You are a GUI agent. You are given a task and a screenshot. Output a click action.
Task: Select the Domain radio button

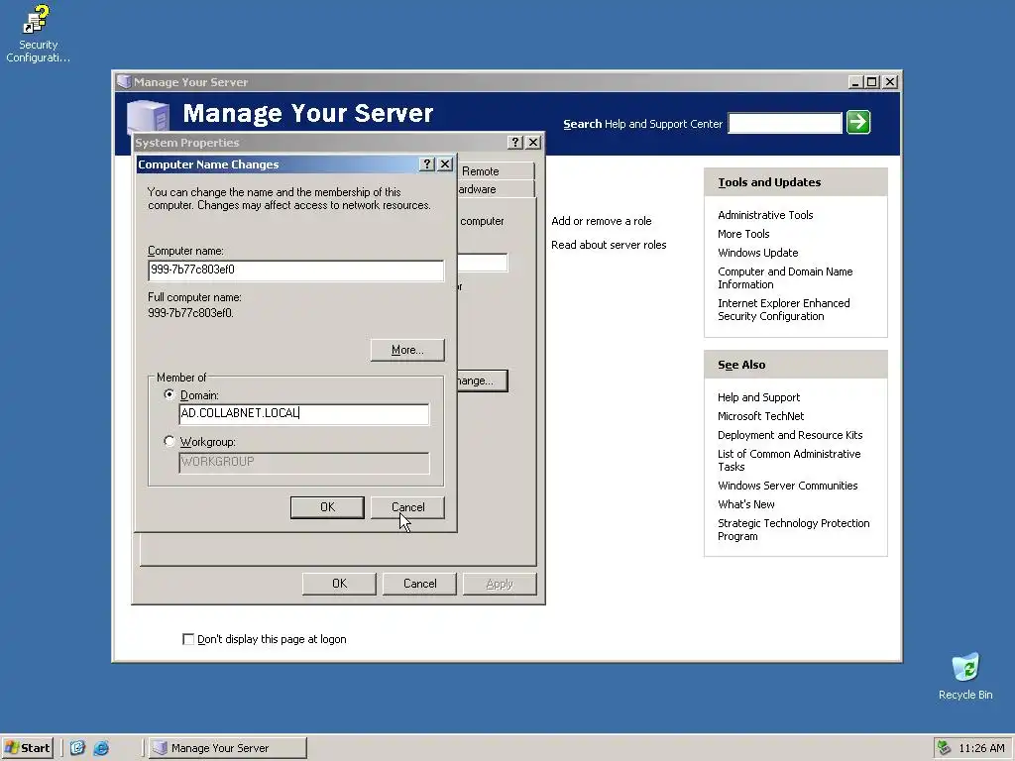169,394
